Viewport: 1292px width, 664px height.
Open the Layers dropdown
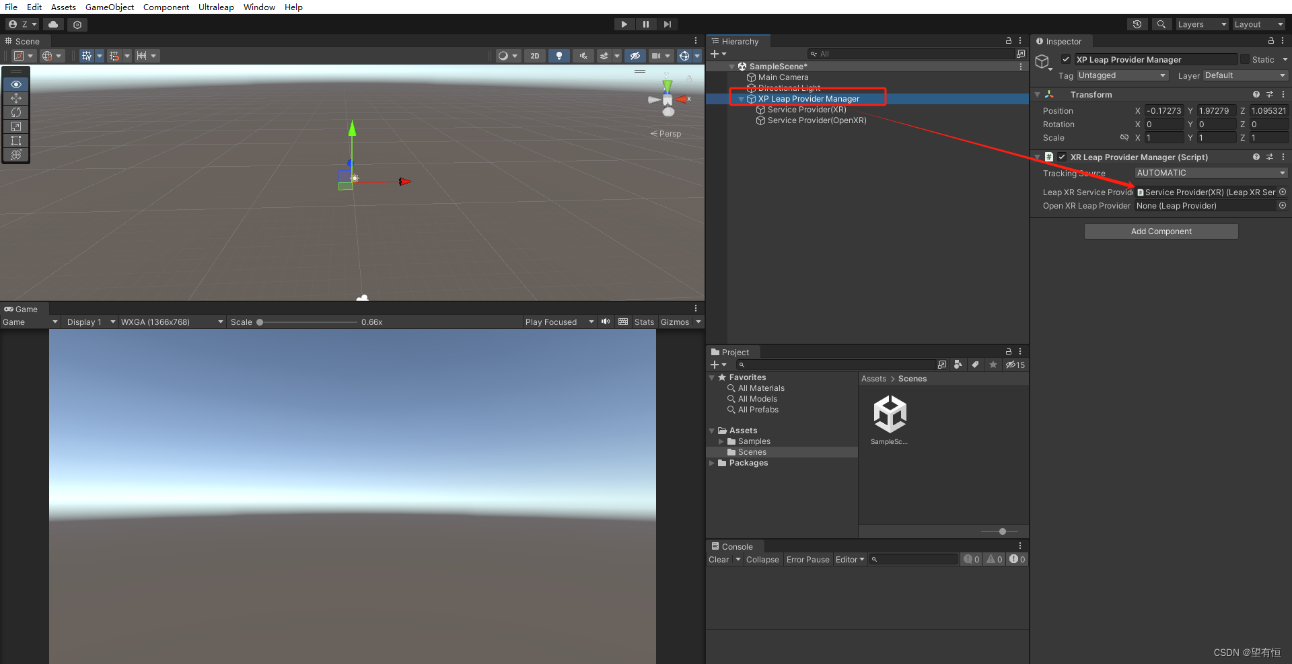click(x=1202, y=24)
